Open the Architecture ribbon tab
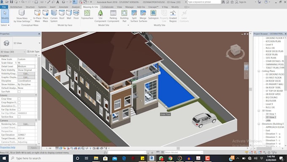This screenshot has width=287, height=162. (16, 7)
